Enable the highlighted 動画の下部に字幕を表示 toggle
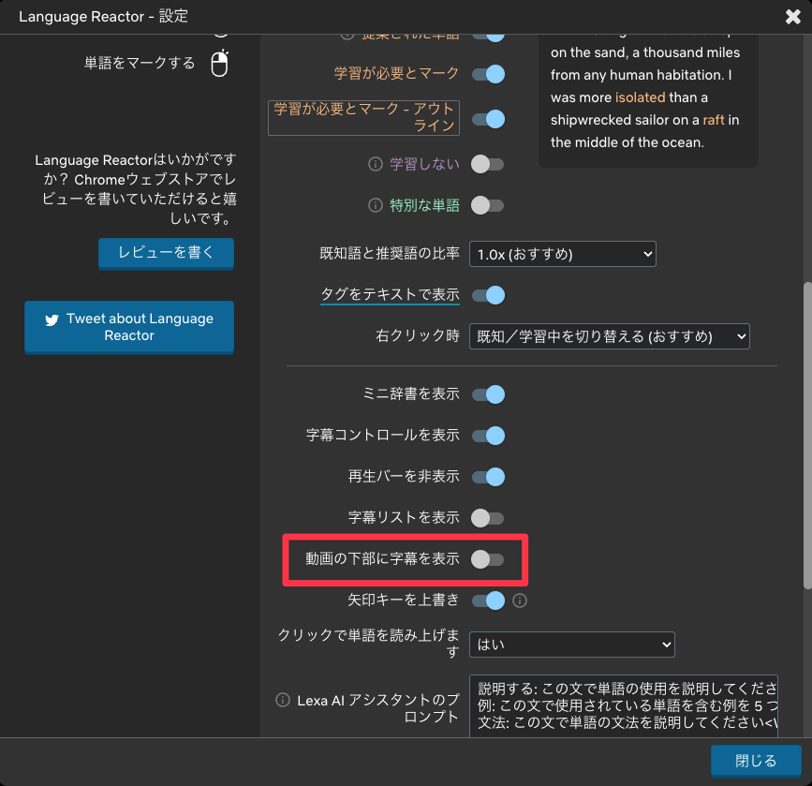812x786 pixels. [488, 558]
